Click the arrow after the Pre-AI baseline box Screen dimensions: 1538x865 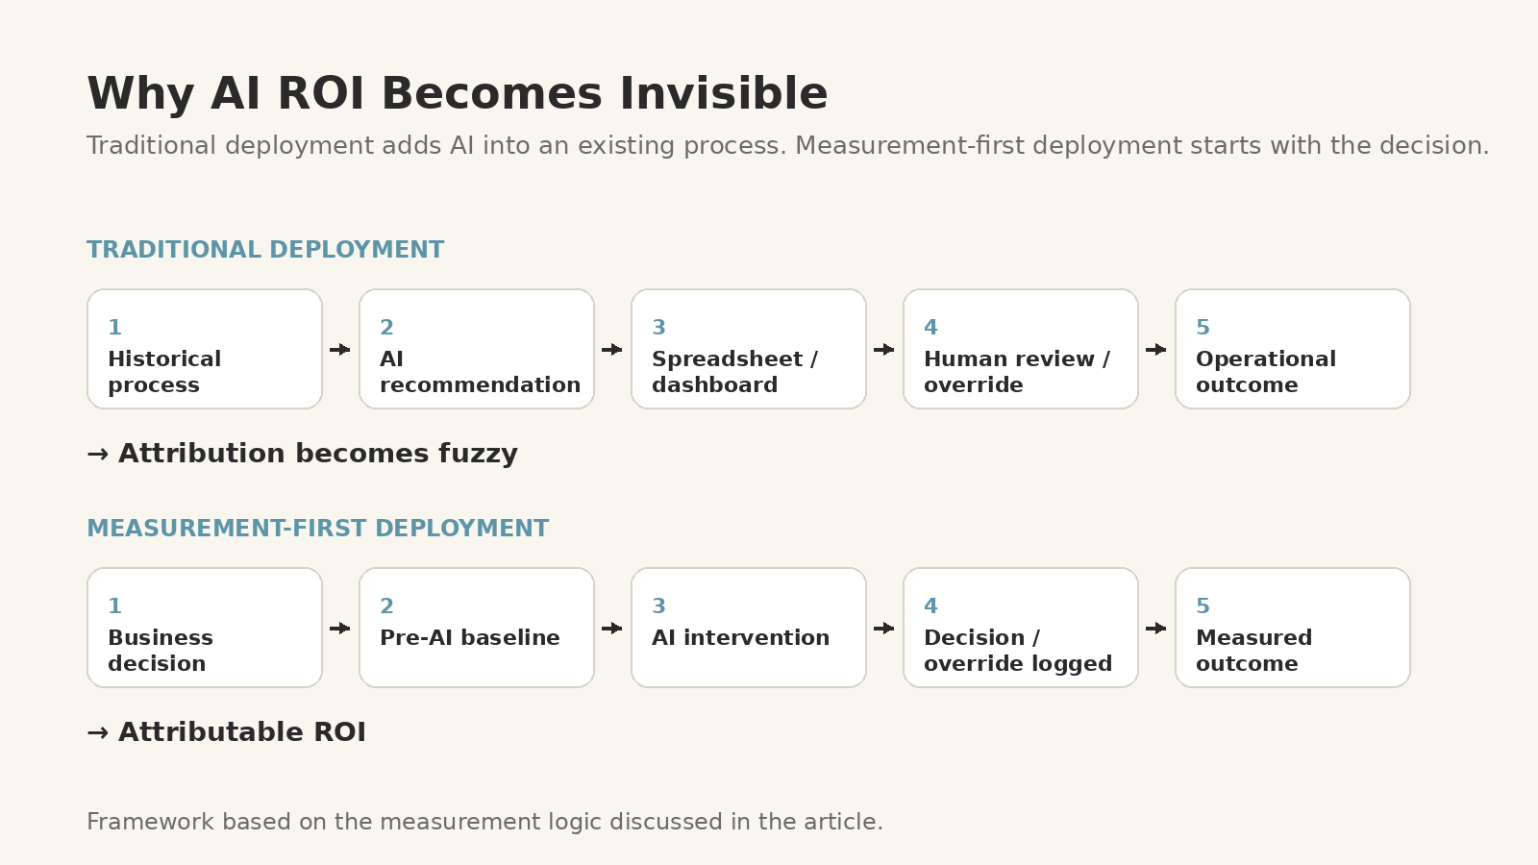612,629
